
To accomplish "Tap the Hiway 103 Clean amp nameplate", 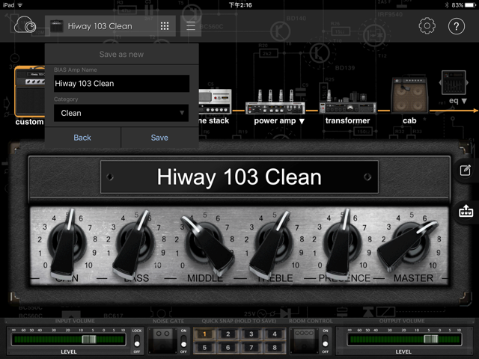I will coord(239,177).
